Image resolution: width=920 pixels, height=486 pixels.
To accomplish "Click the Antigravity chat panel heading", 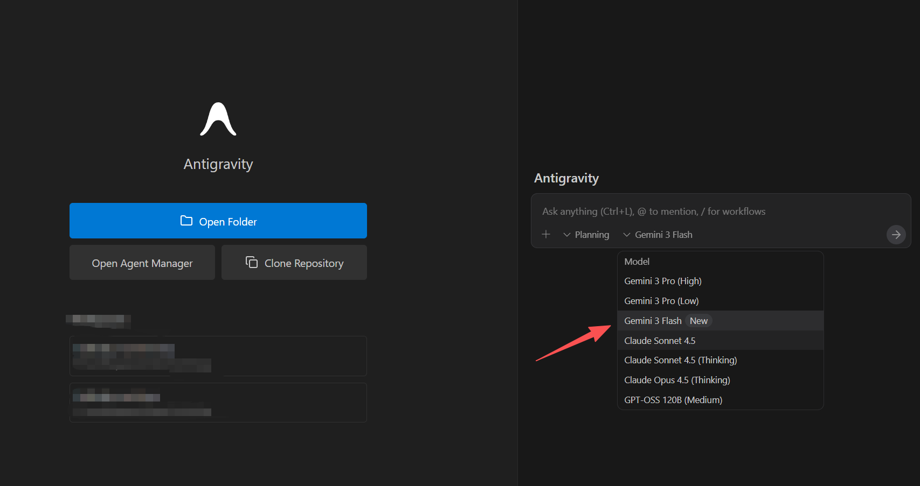I will pos(566,178).
